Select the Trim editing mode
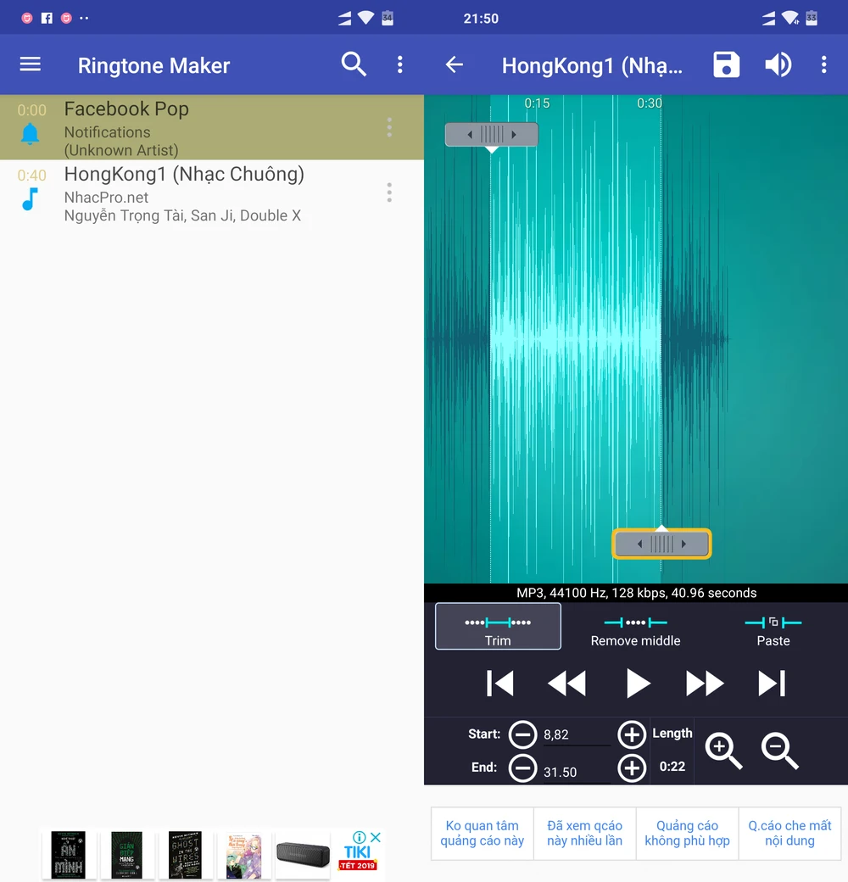Image resolution: width=848 pixels, height=882 pixels. (x=498, y=627)
